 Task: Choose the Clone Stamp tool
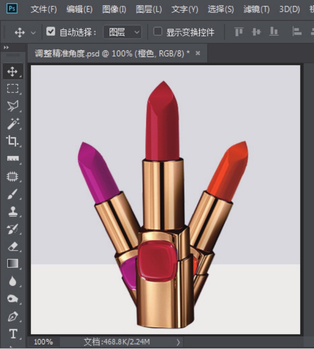point(12,211)
